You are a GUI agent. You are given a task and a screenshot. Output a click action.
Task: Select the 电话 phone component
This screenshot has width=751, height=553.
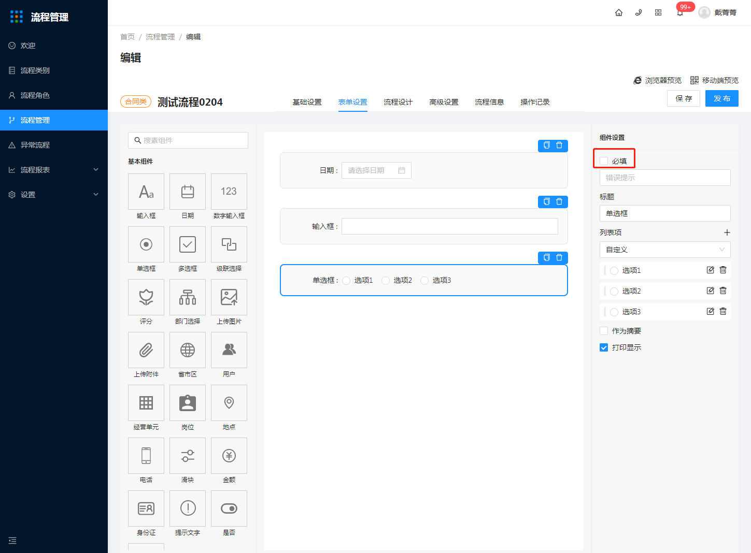pos(146,456)
